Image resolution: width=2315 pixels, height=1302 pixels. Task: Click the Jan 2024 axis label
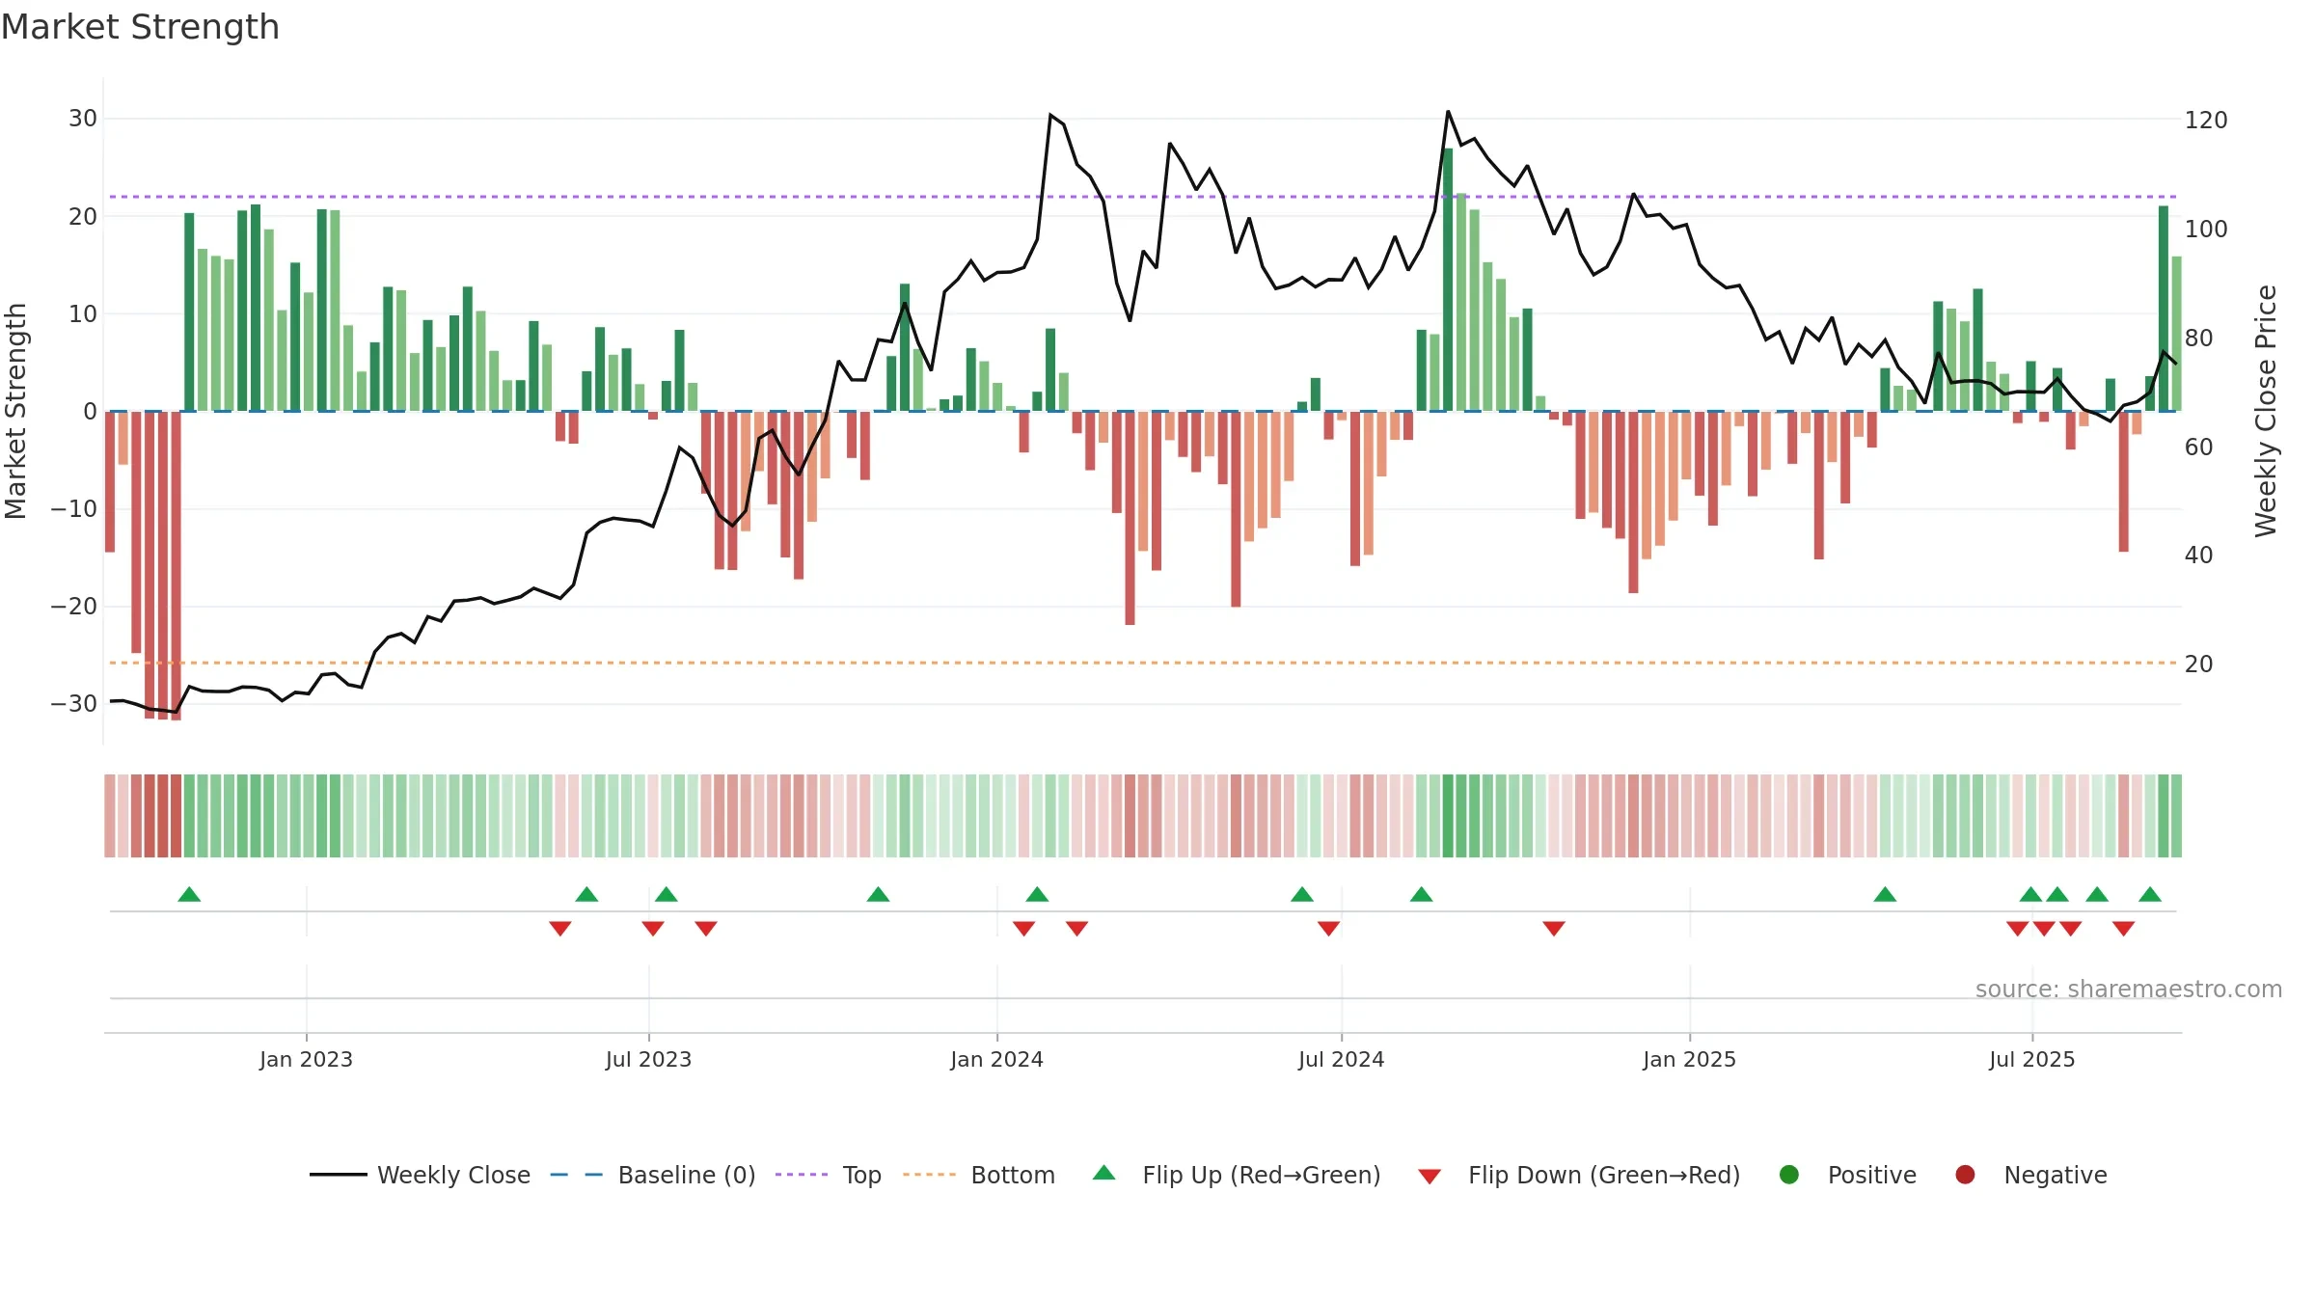point(996,1060)
